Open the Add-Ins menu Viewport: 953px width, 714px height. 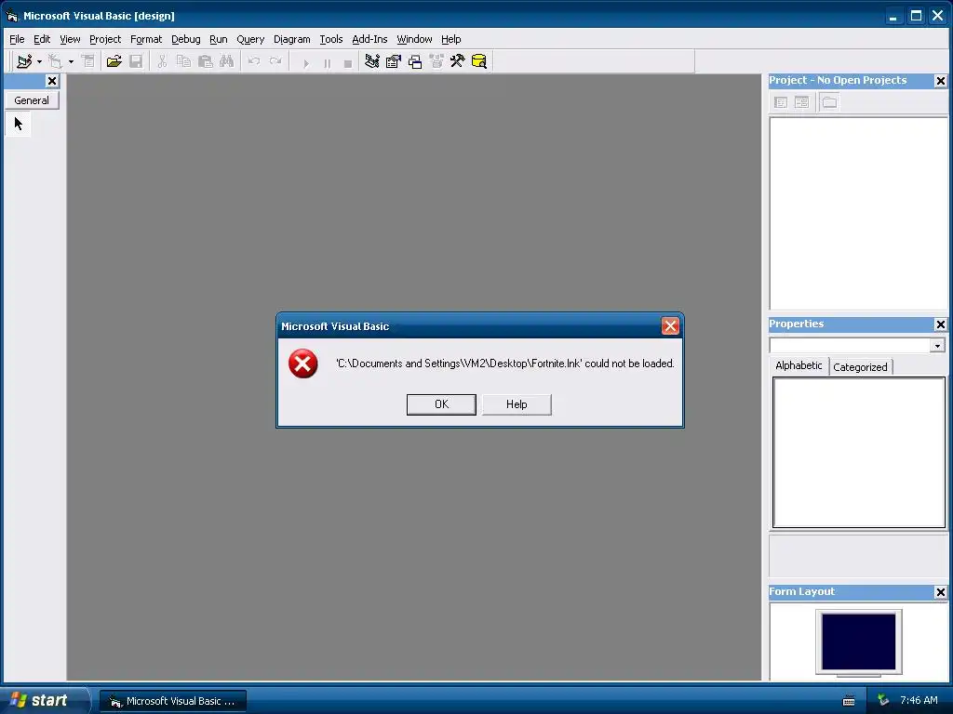point(369,39)
